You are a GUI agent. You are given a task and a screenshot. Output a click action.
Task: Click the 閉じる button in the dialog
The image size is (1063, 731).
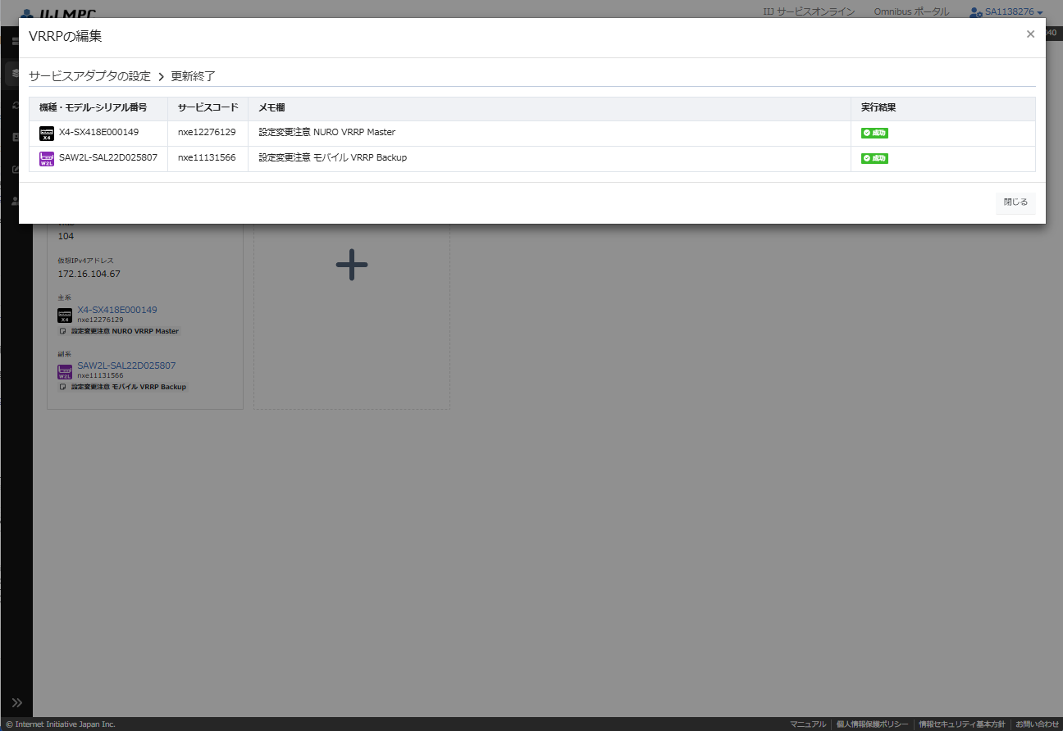pos(1015,202)
